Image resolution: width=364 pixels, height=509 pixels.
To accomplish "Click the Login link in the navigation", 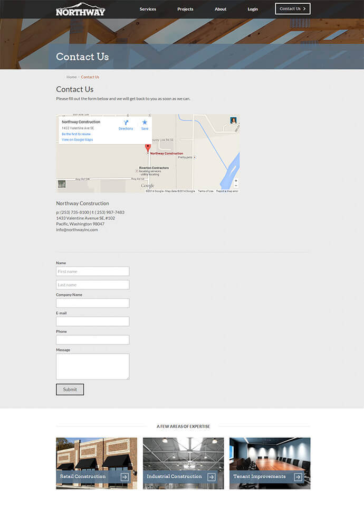I will 253,9.
